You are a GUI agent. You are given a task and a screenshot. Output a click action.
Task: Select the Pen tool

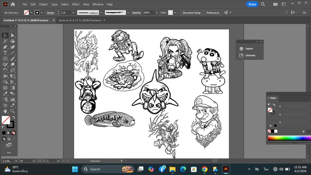5,47
